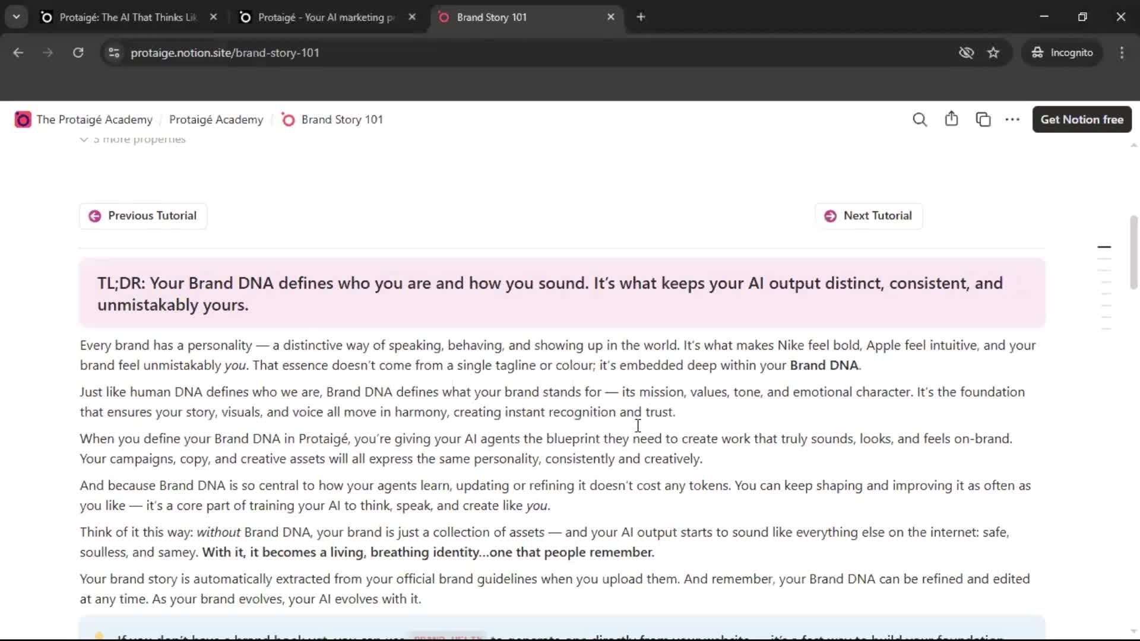1140x641 pixels.
Task: Go to the Previous Tutorial
Action: point(142,215)
